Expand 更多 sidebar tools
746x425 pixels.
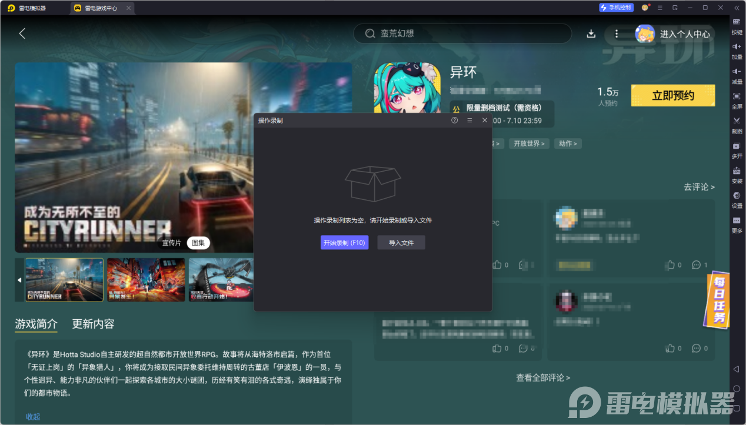(x=737, y=224)
